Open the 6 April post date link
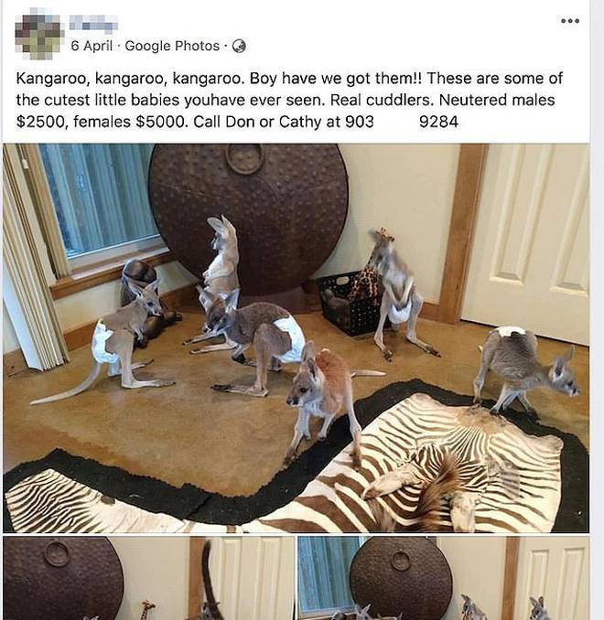This screenshot has width=604, height=620. 92,46
